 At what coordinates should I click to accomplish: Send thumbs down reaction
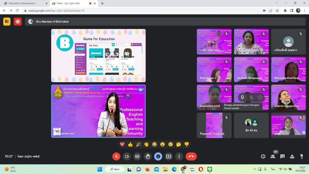[x=186, y=144]
